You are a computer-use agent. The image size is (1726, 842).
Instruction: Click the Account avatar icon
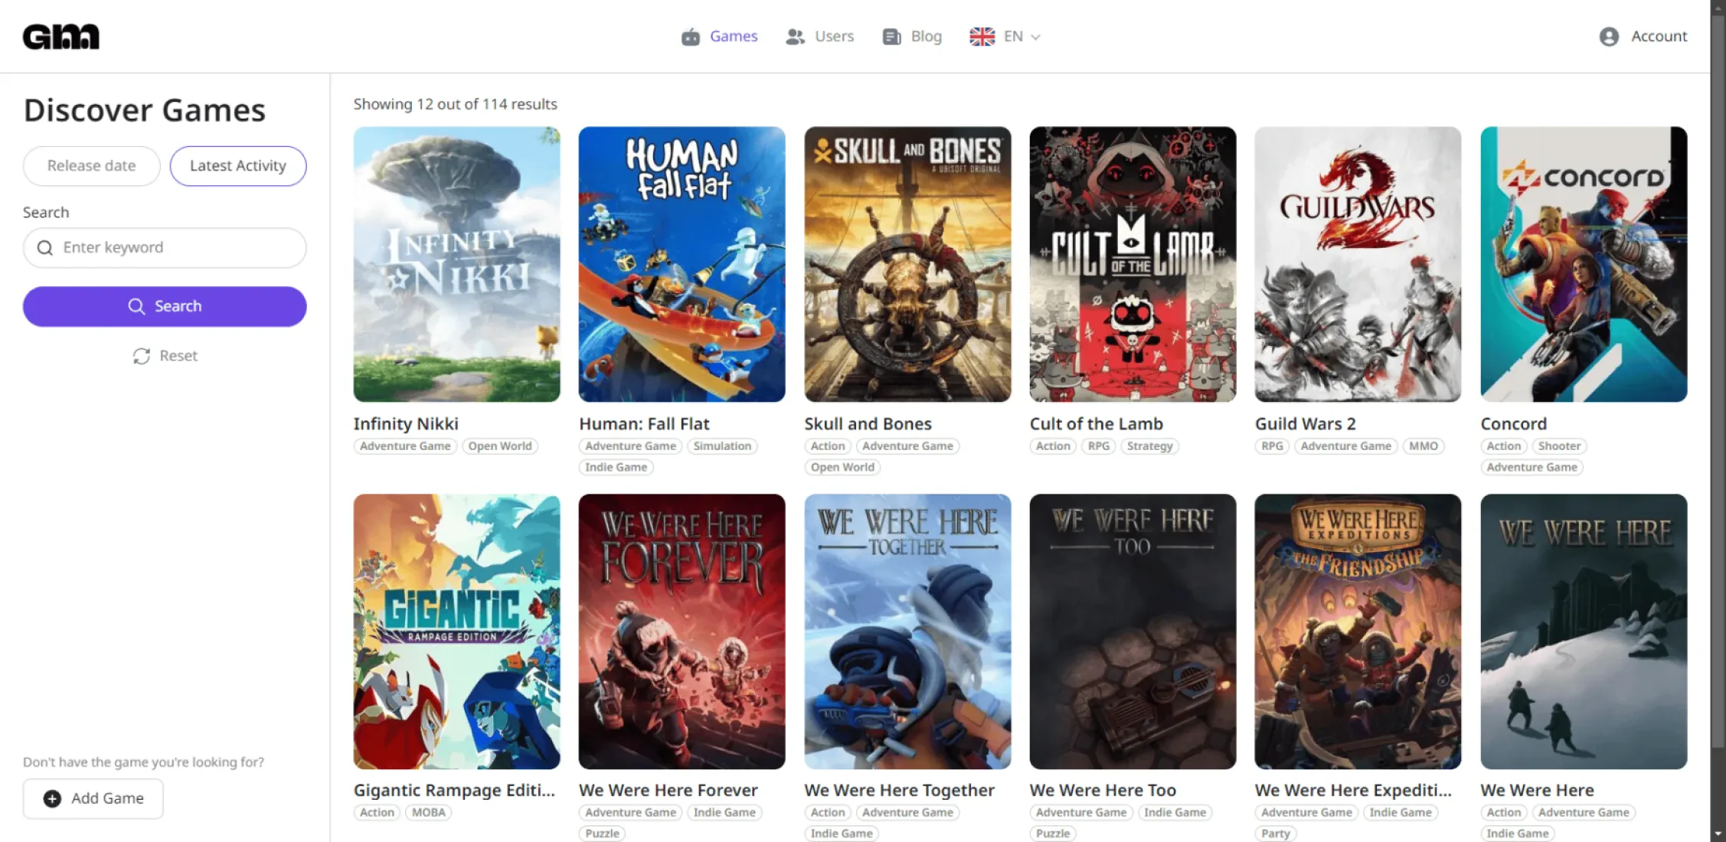click(x=1609, y=37)
